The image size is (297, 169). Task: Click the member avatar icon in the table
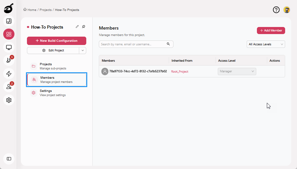[105, 72]
